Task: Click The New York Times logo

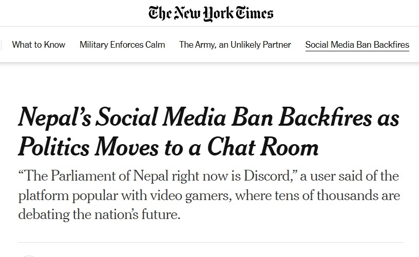Action: point(211,13)
